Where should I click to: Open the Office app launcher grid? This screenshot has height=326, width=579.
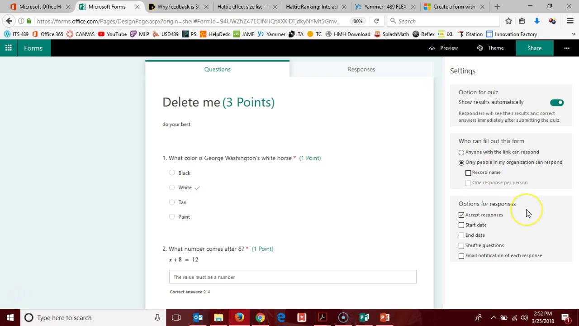point(9,48)
